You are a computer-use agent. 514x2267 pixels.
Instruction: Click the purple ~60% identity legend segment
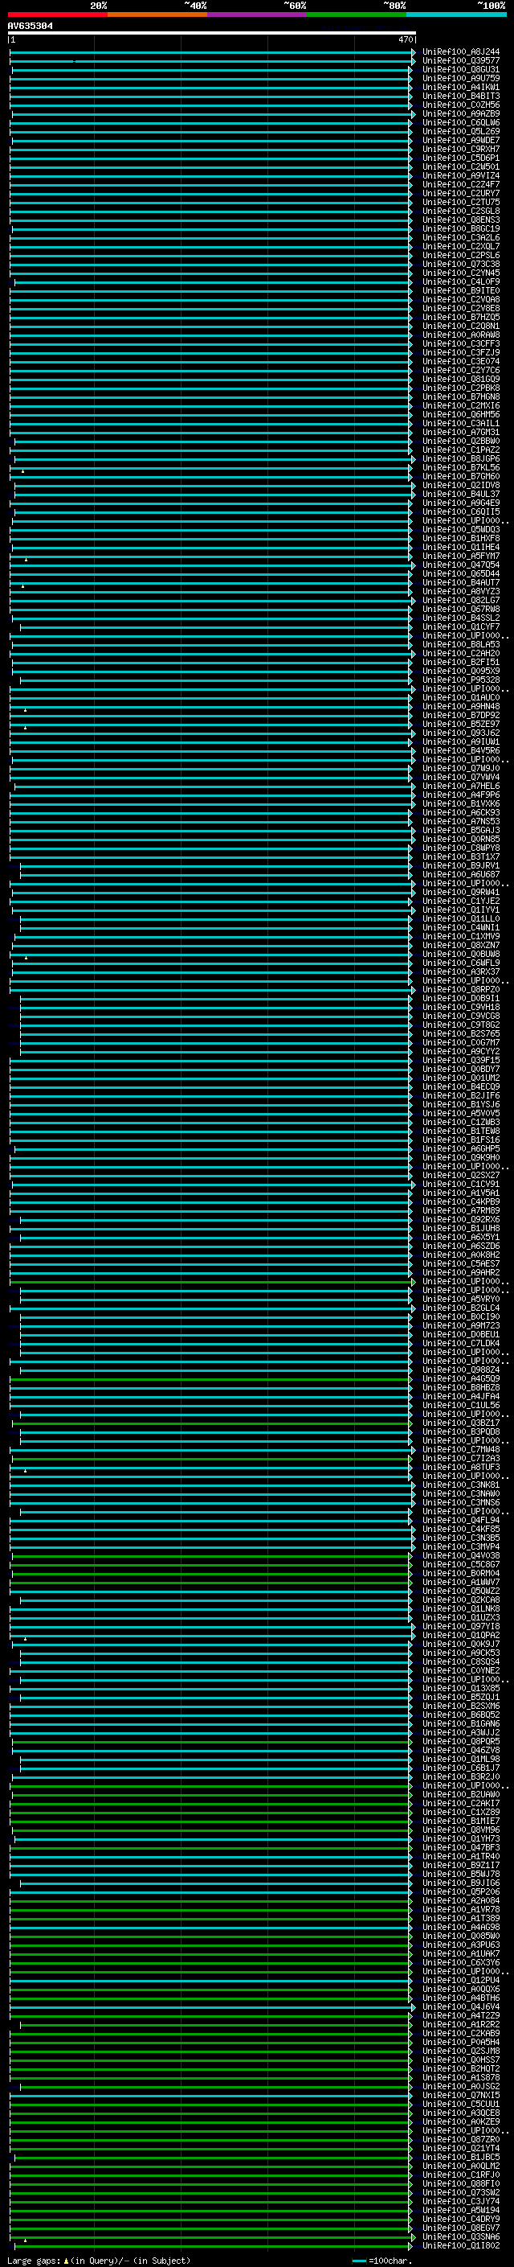256,14
